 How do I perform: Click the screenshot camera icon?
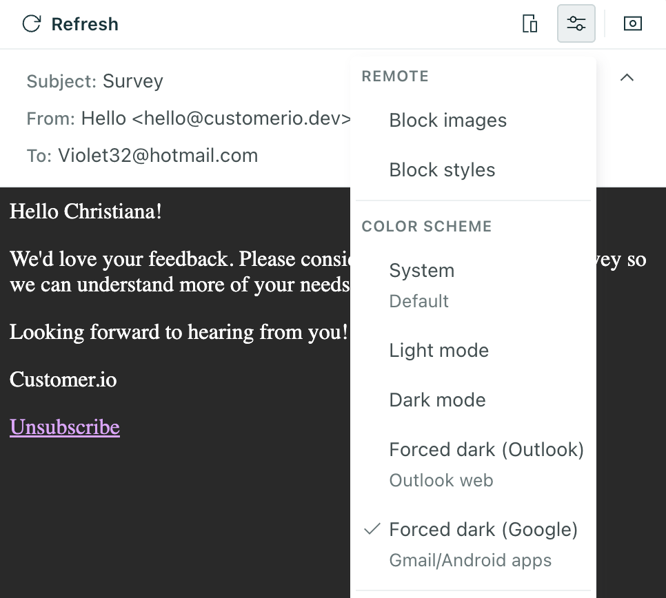tap(632, 23)
